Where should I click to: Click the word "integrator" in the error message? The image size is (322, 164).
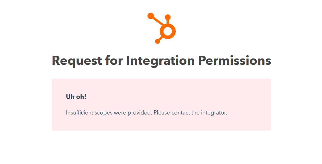coord(214,113)
